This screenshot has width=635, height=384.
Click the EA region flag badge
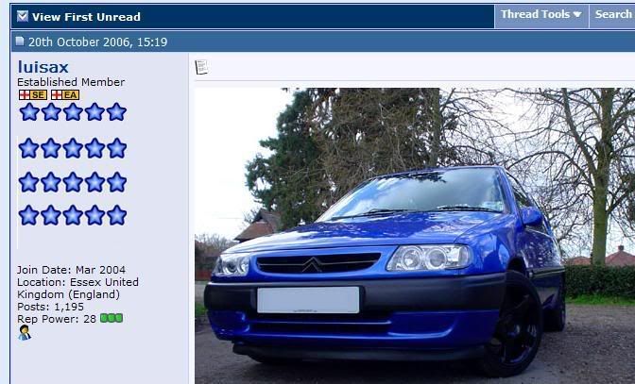coord(65,95)
